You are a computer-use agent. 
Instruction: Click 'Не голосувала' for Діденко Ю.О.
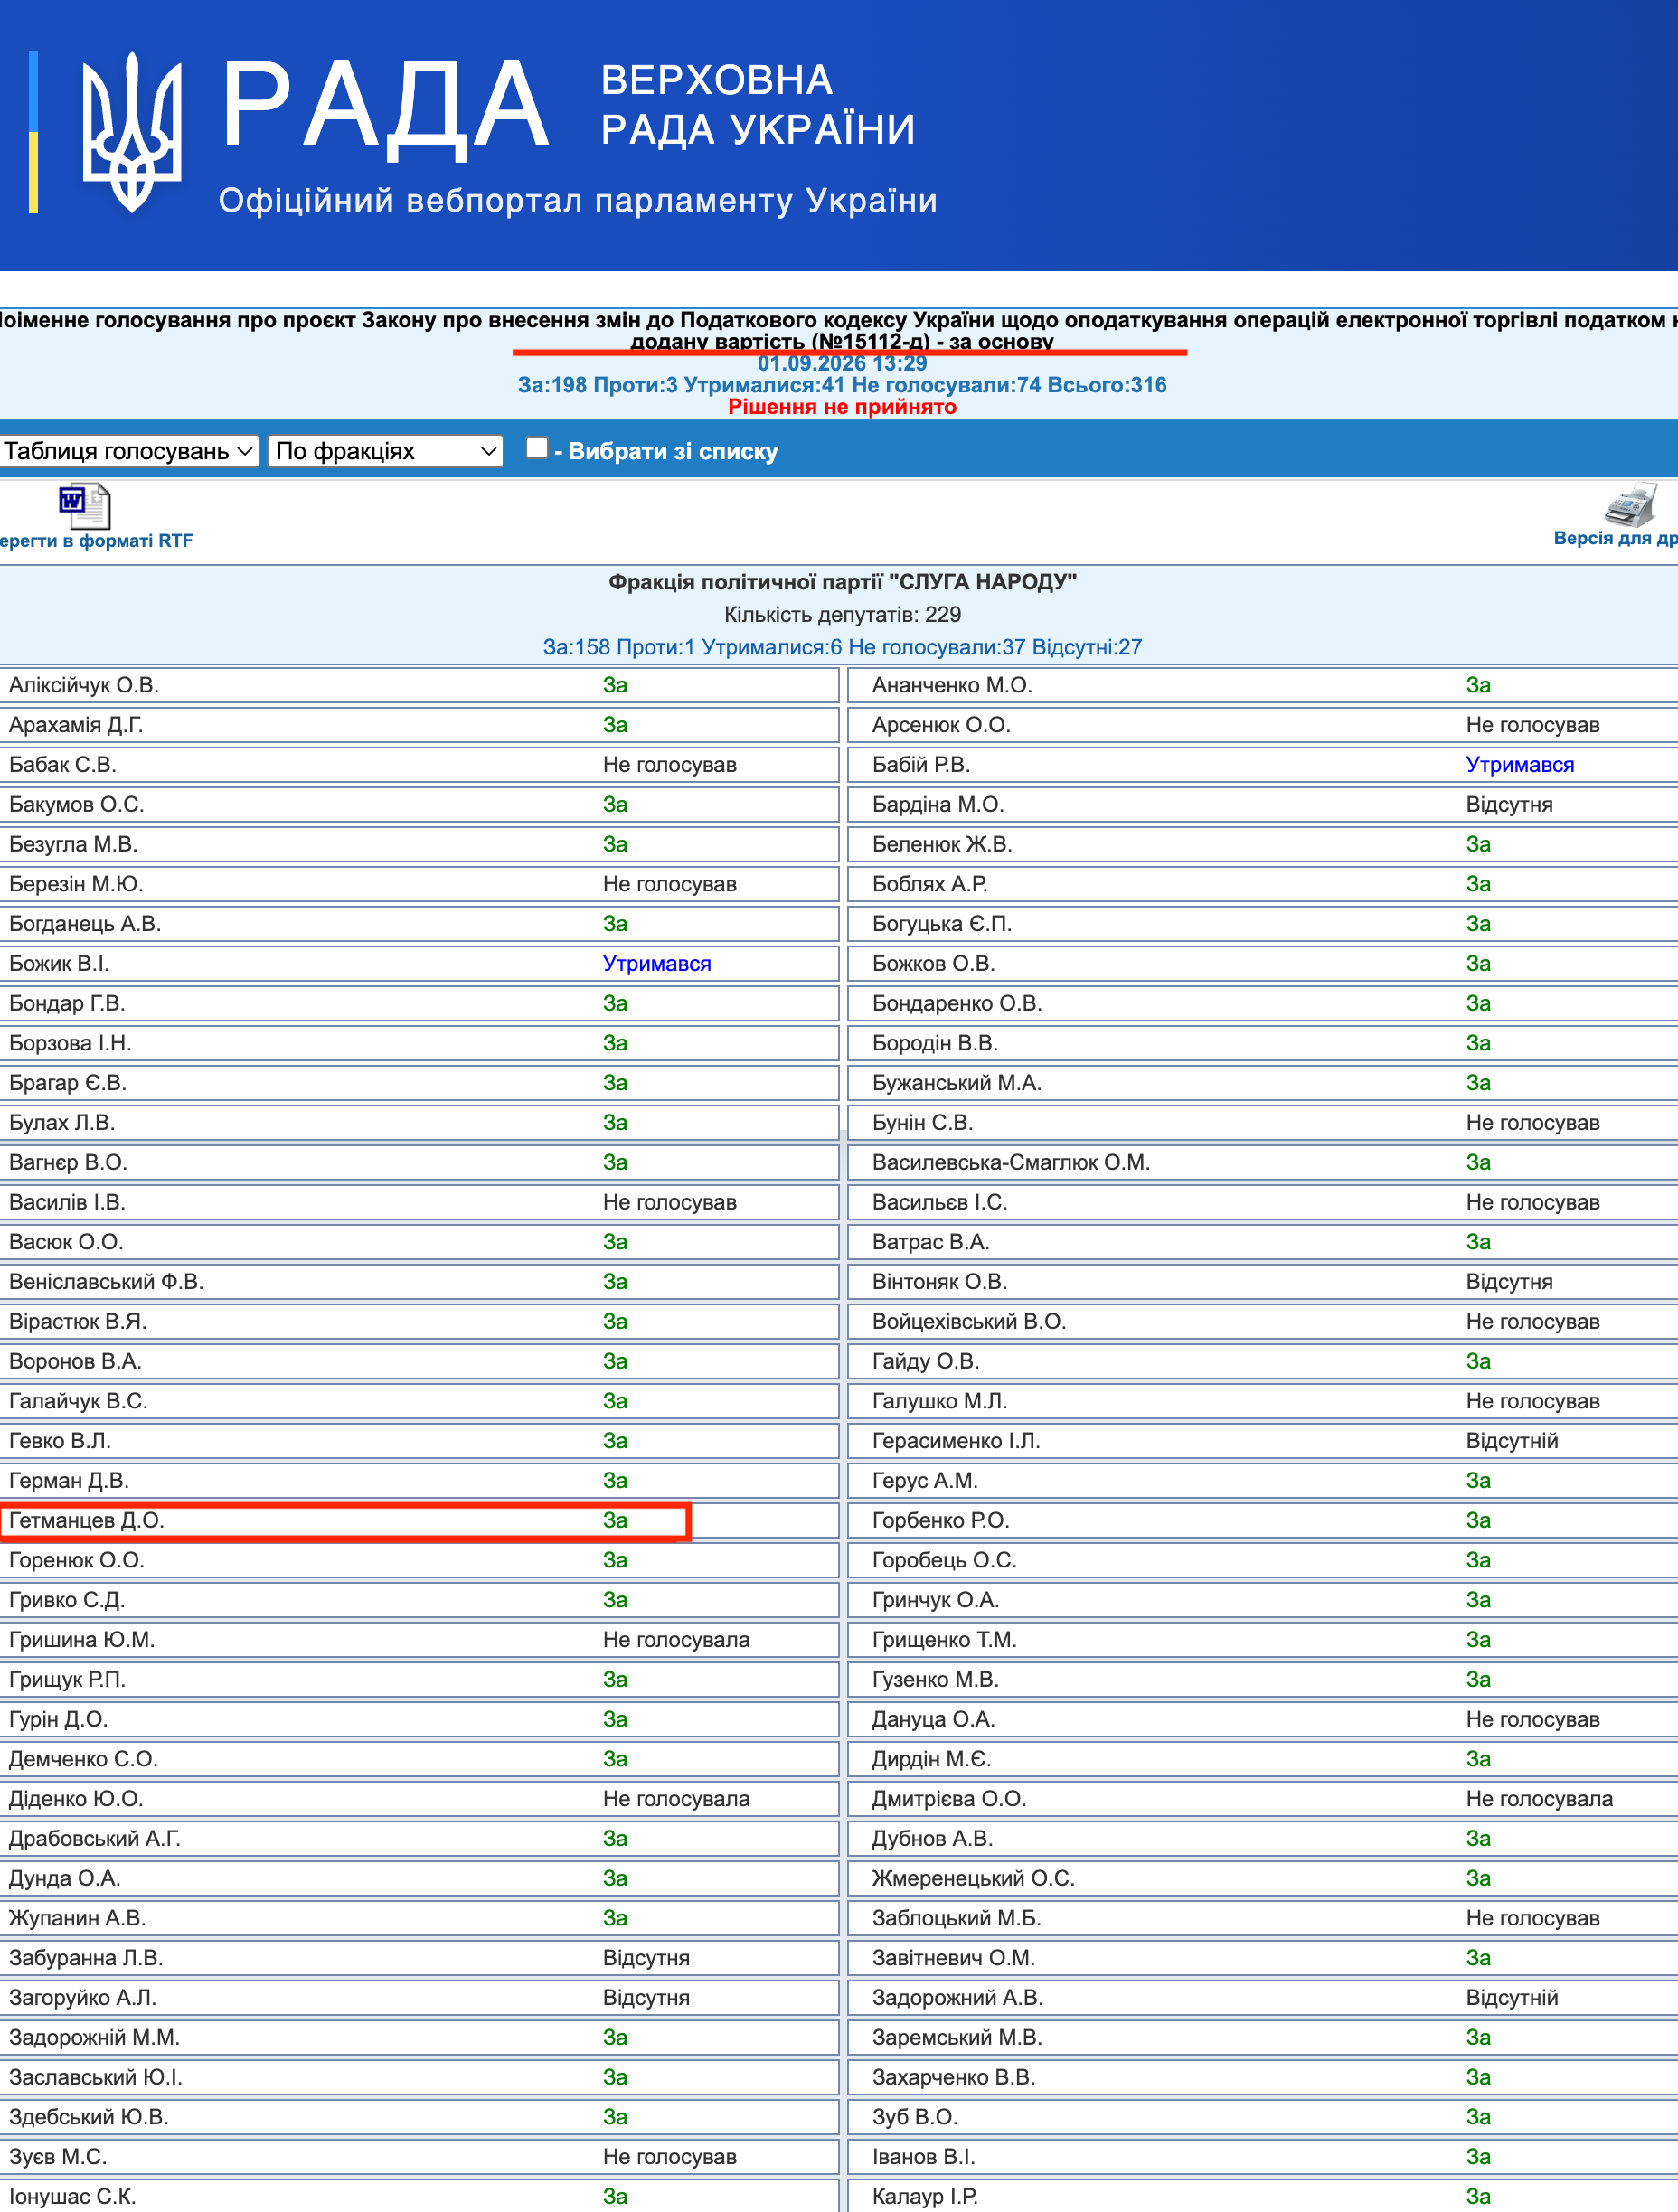[x=676, y=1799]
